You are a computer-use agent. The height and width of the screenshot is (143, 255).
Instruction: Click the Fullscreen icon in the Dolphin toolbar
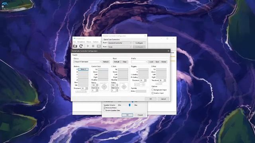coord(99,46)
